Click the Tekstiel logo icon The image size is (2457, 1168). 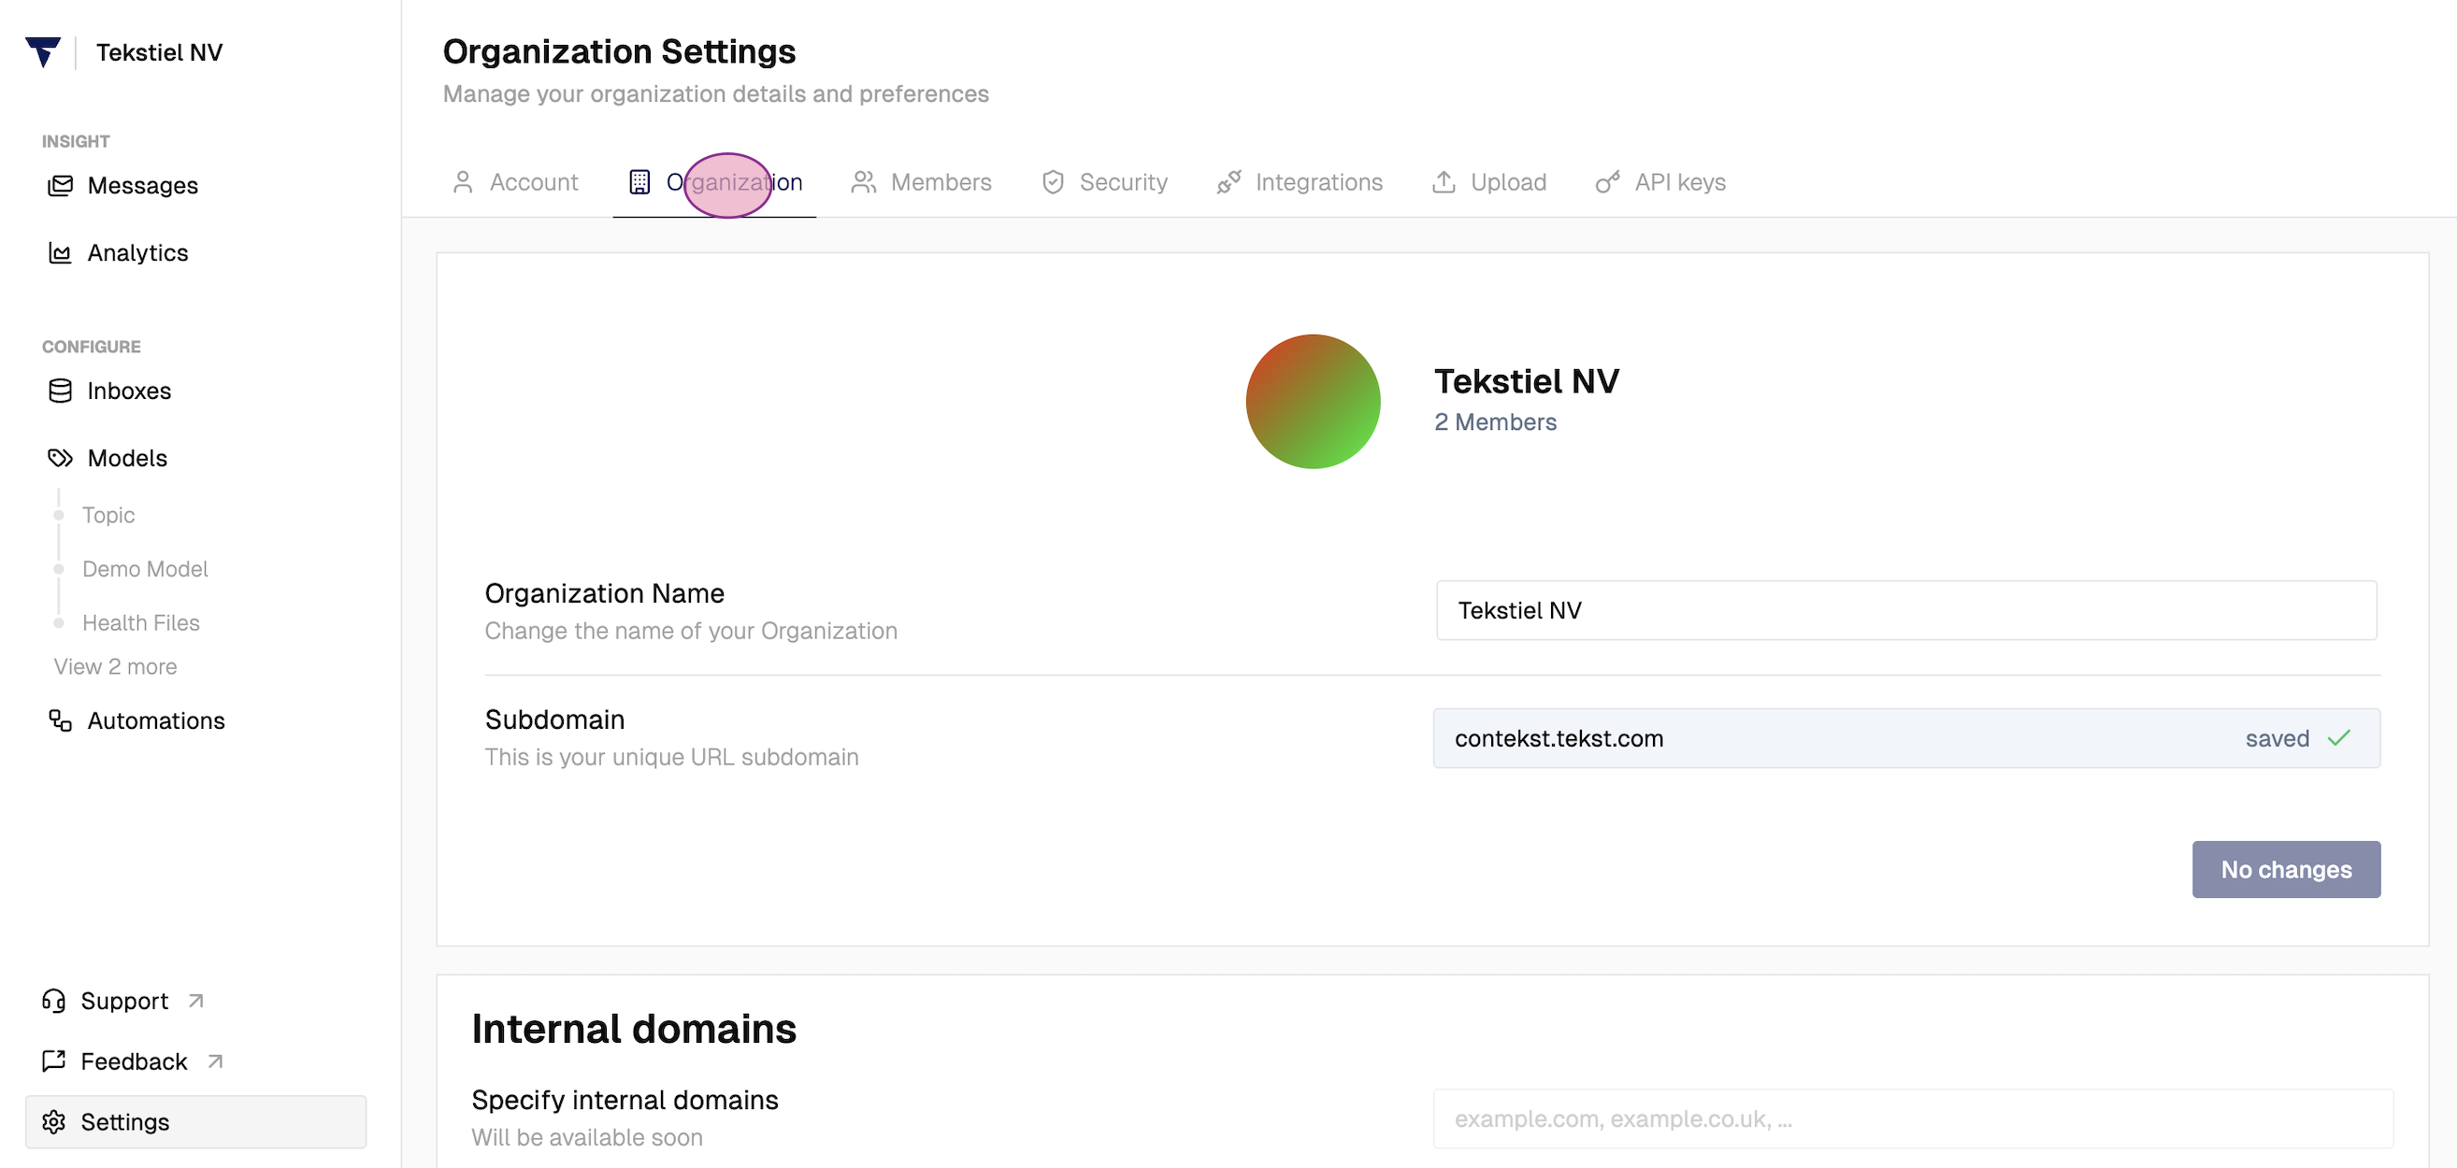pyautogui.click(x=43, y=51)
